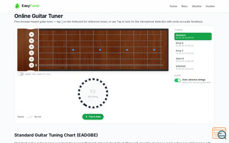Select Drop C tuning
The width and height of the screenshot is (229, 143).
(193, 52)
